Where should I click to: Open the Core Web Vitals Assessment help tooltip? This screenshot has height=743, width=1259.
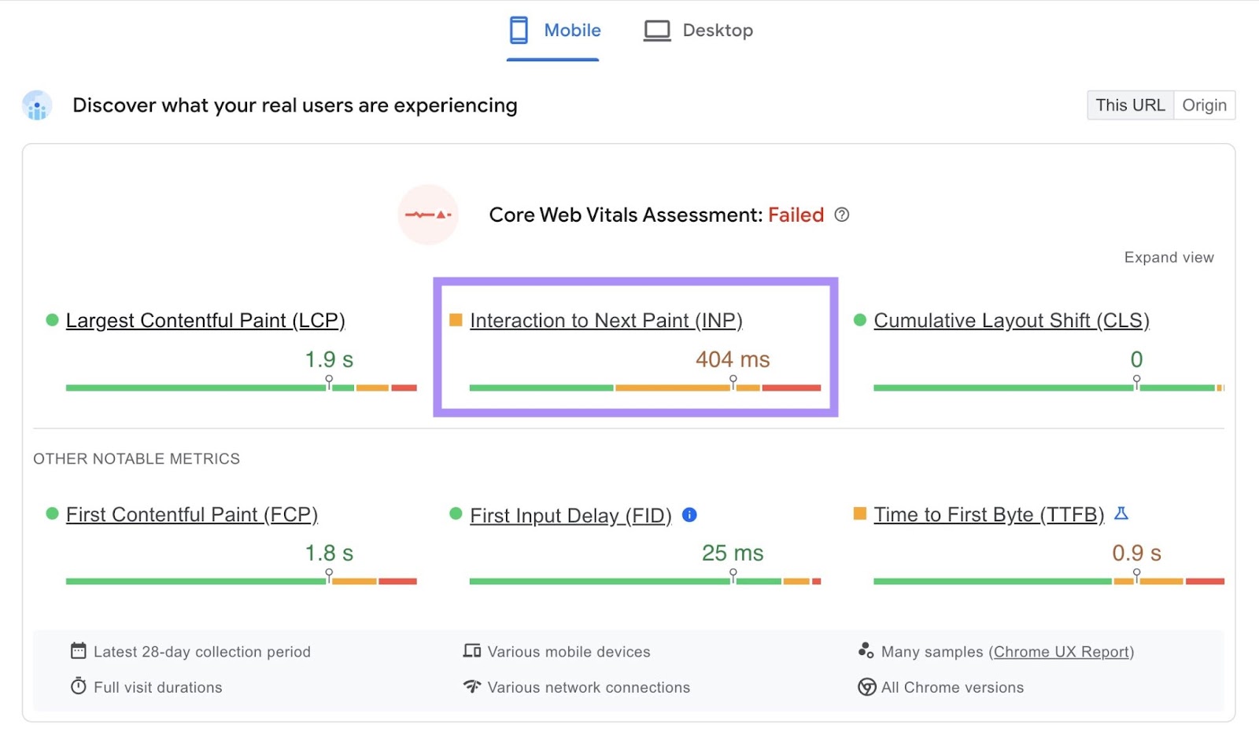point(841,215)
